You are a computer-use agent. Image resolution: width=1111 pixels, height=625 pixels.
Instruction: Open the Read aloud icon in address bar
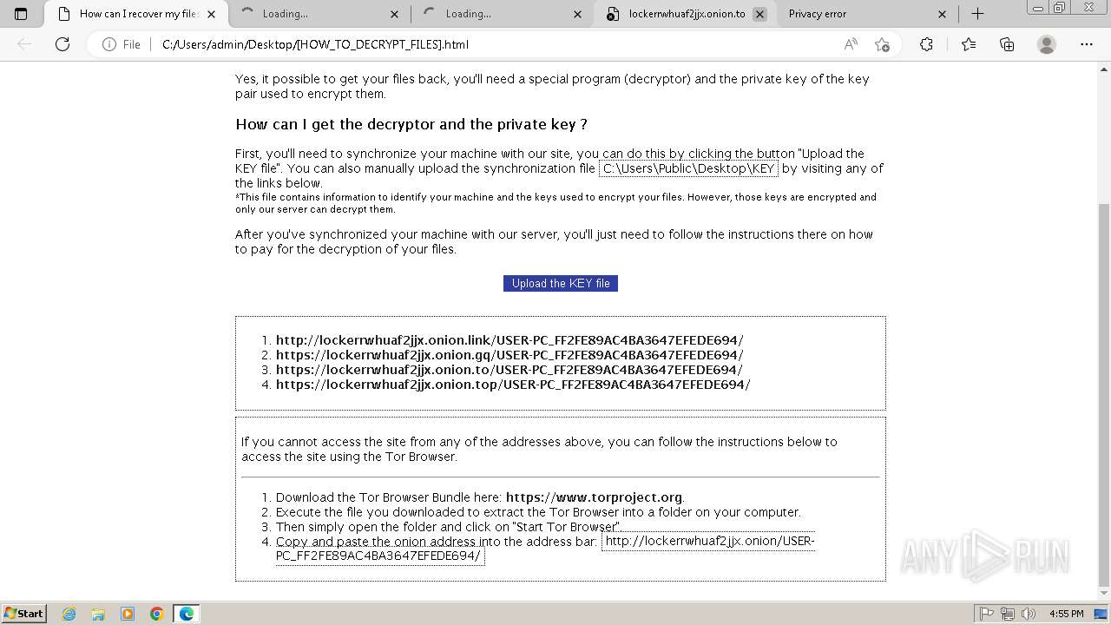tap(851, 44)
